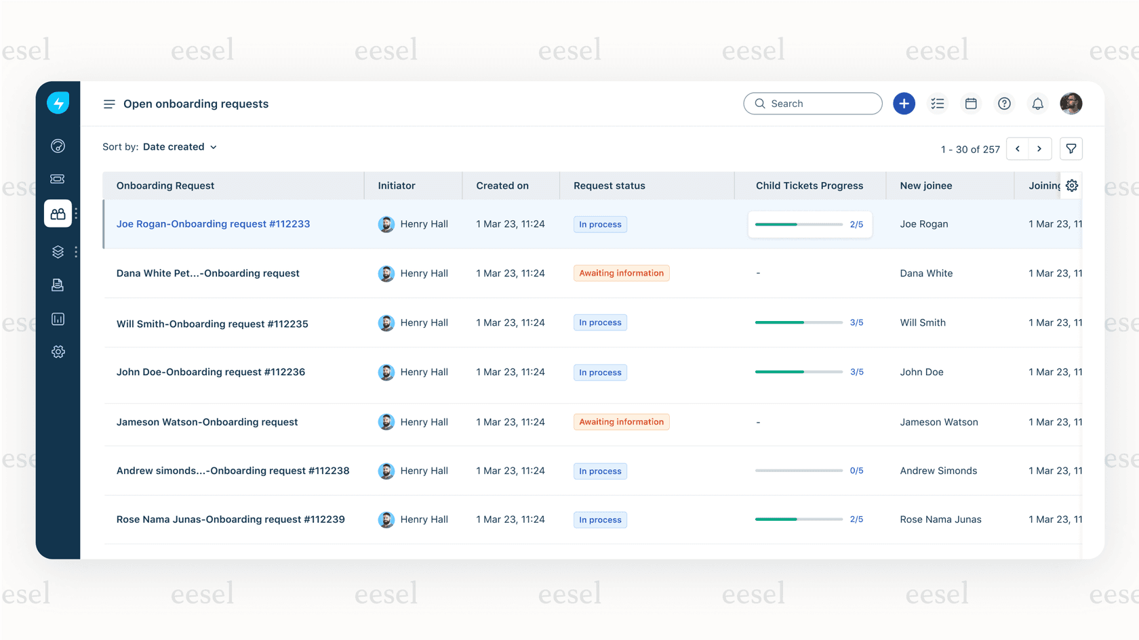
Task: Expand the Sort by Date created dropdown
Action: coord(180,146)
